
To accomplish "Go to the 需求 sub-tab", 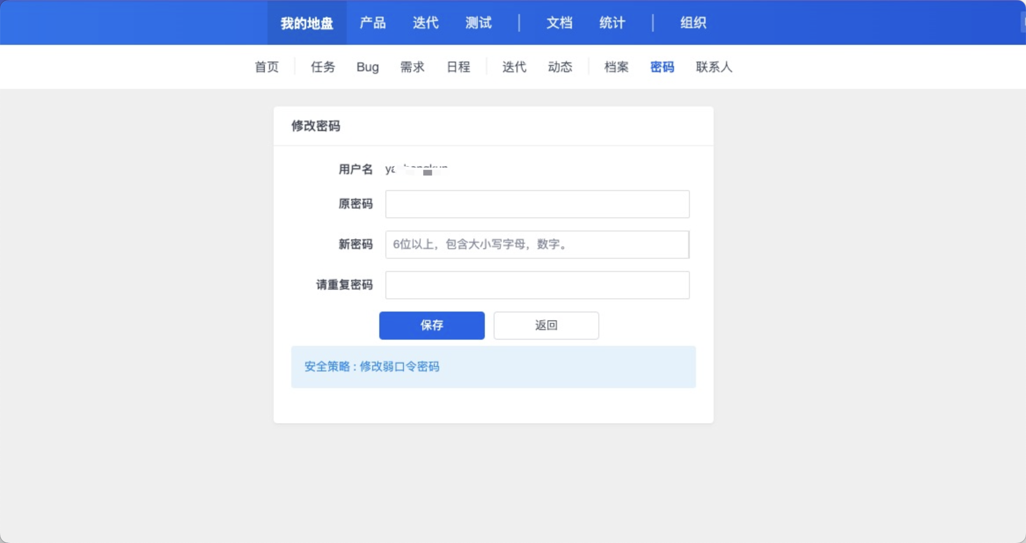I will [412, 67].
